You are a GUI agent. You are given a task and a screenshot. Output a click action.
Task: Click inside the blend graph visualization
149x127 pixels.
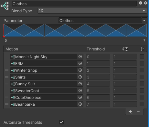click(x=75, y=30)
